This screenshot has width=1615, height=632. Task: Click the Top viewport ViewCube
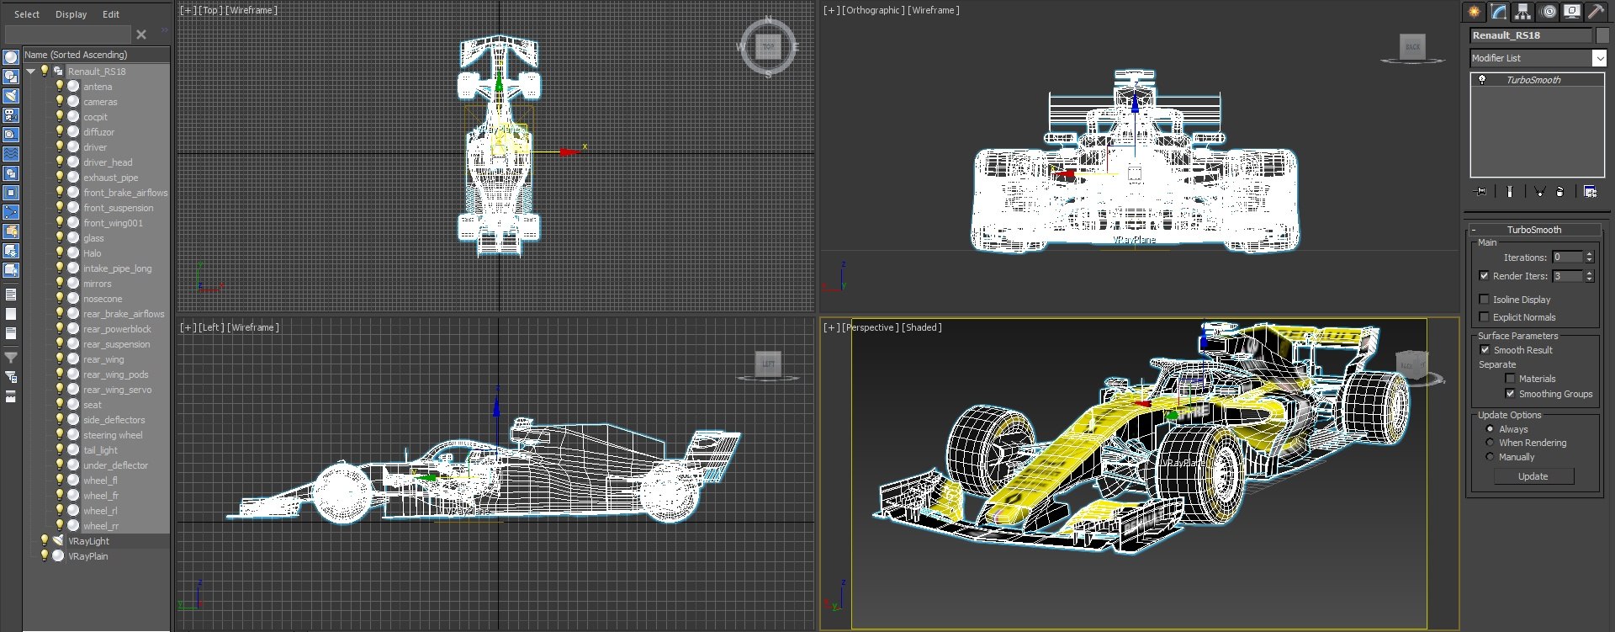tap(767, 46)
